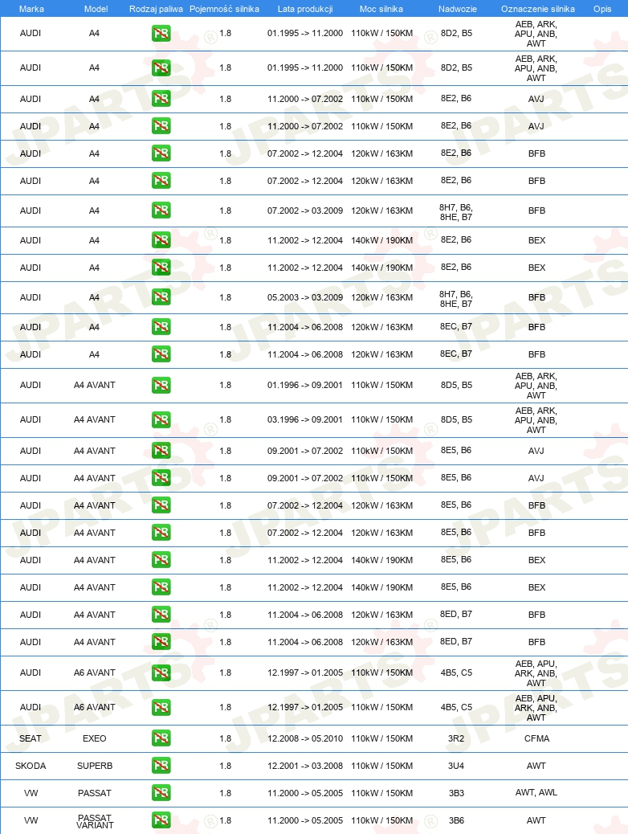
Task: Click the Nadwozie column header
Action: 457,9
